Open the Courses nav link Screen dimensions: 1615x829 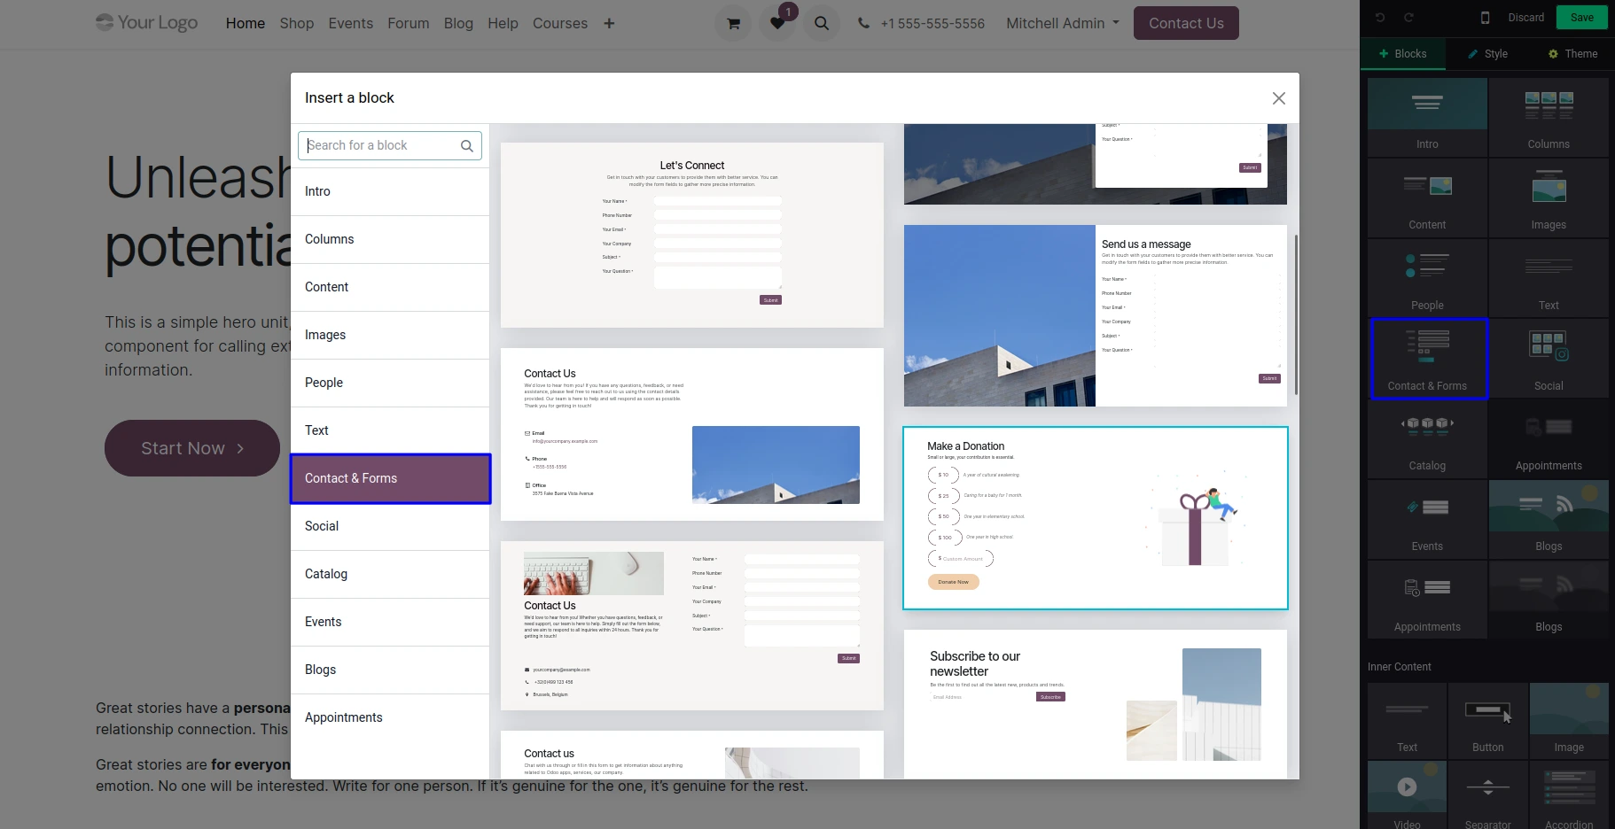[x=559, y=23]
